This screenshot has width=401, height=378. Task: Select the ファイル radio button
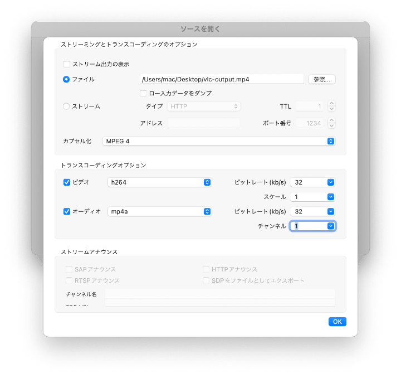coord(66,79)
